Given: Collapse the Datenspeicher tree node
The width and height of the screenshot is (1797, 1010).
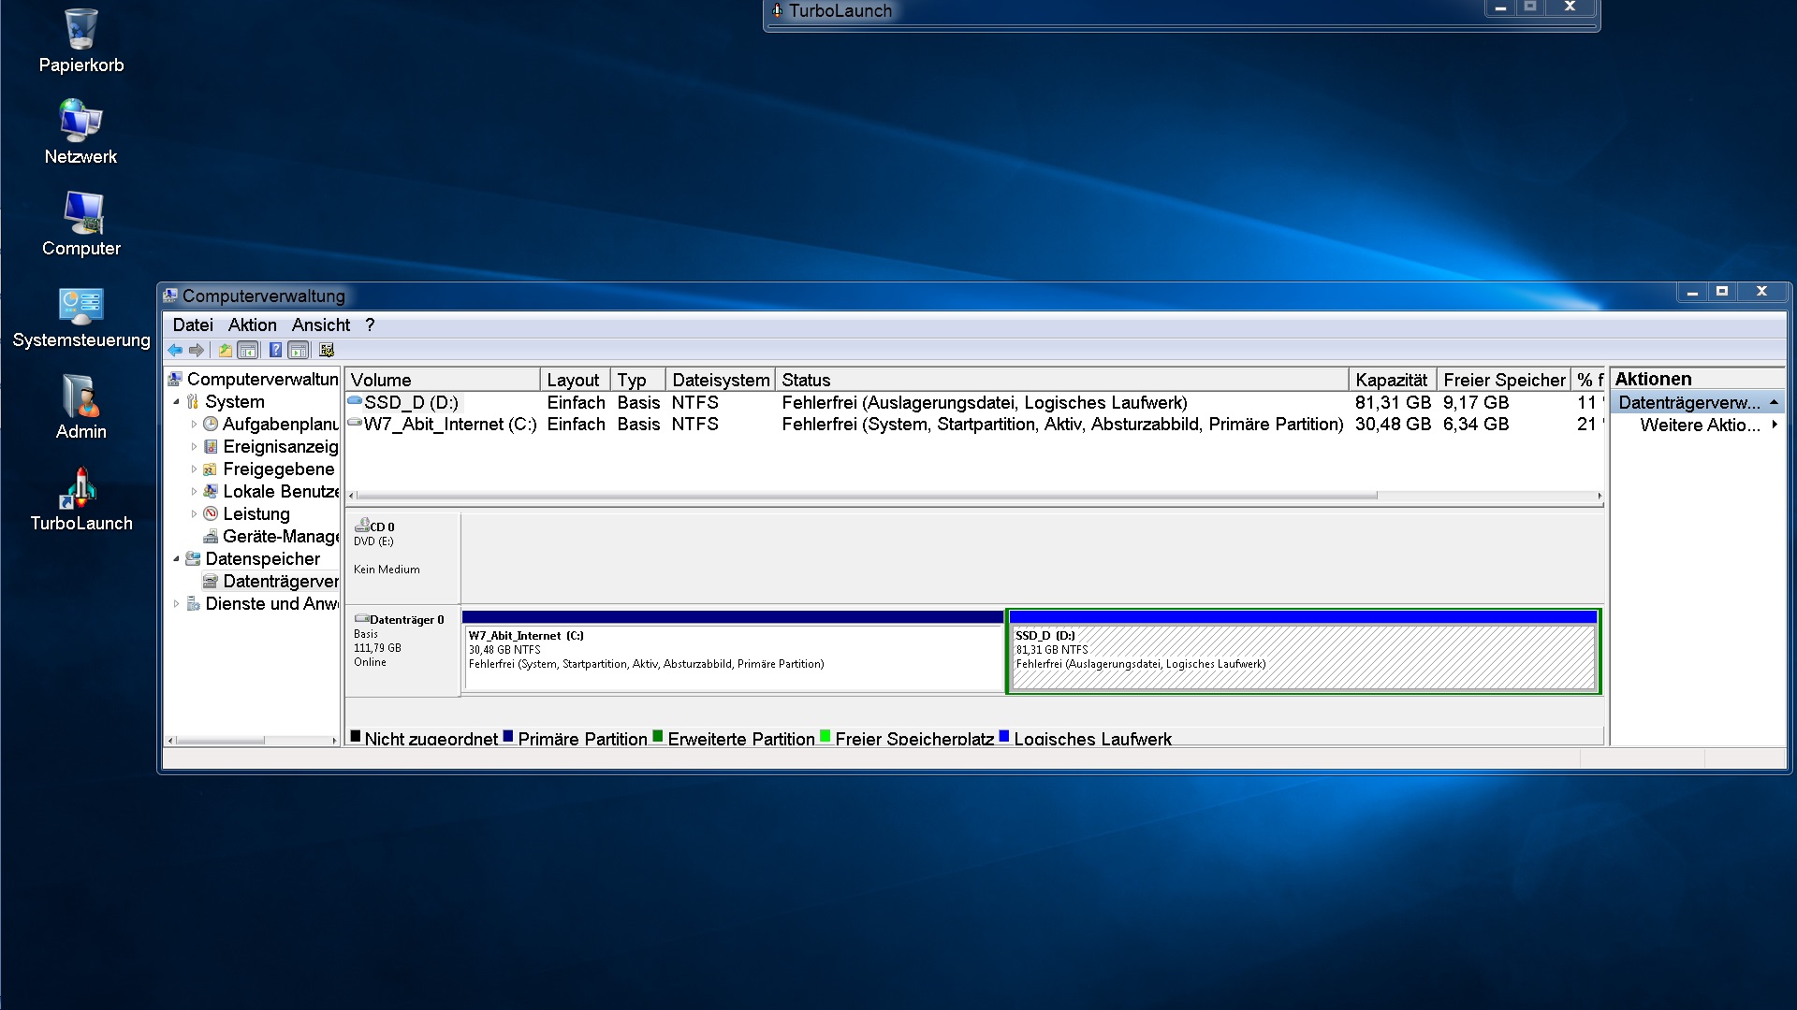Looking at the screenshot, I should pos(176,559).
